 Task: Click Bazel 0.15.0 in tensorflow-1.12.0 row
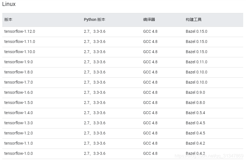196,31
